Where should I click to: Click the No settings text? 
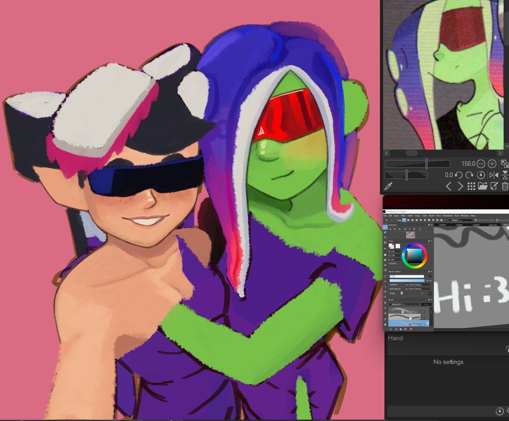click(448, 362)
